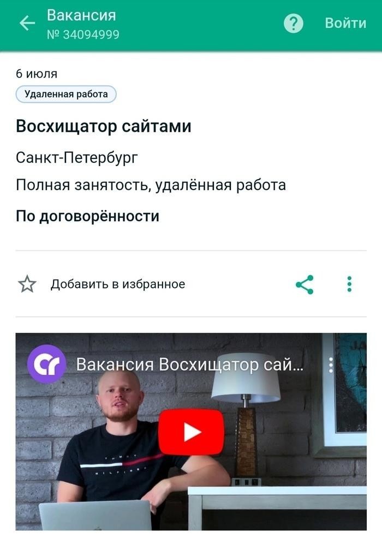382x537 pixels.
Task: Tap the По договорённости salary line
Action: click(x=87, y=216)
